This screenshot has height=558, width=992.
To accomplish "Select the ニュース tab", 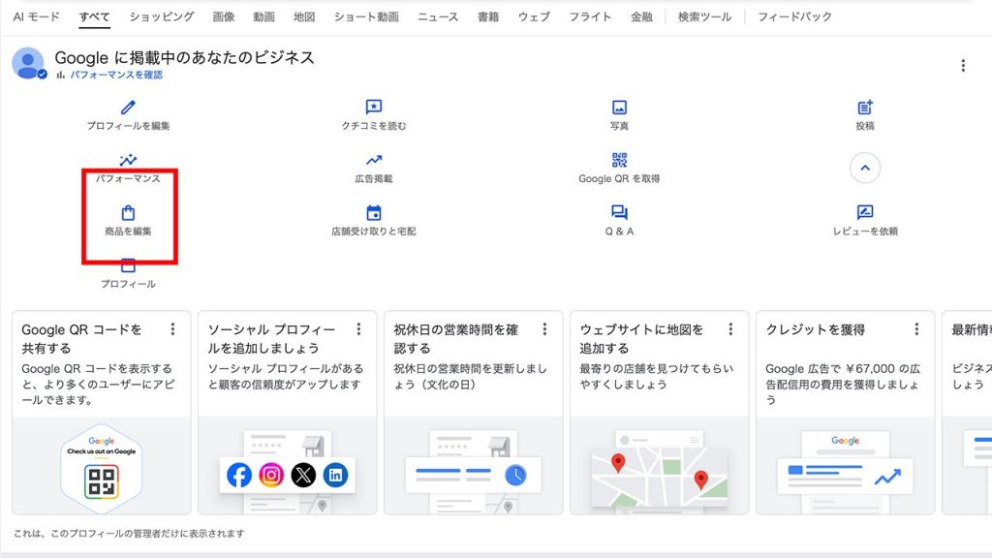I will tap(437, 15).
